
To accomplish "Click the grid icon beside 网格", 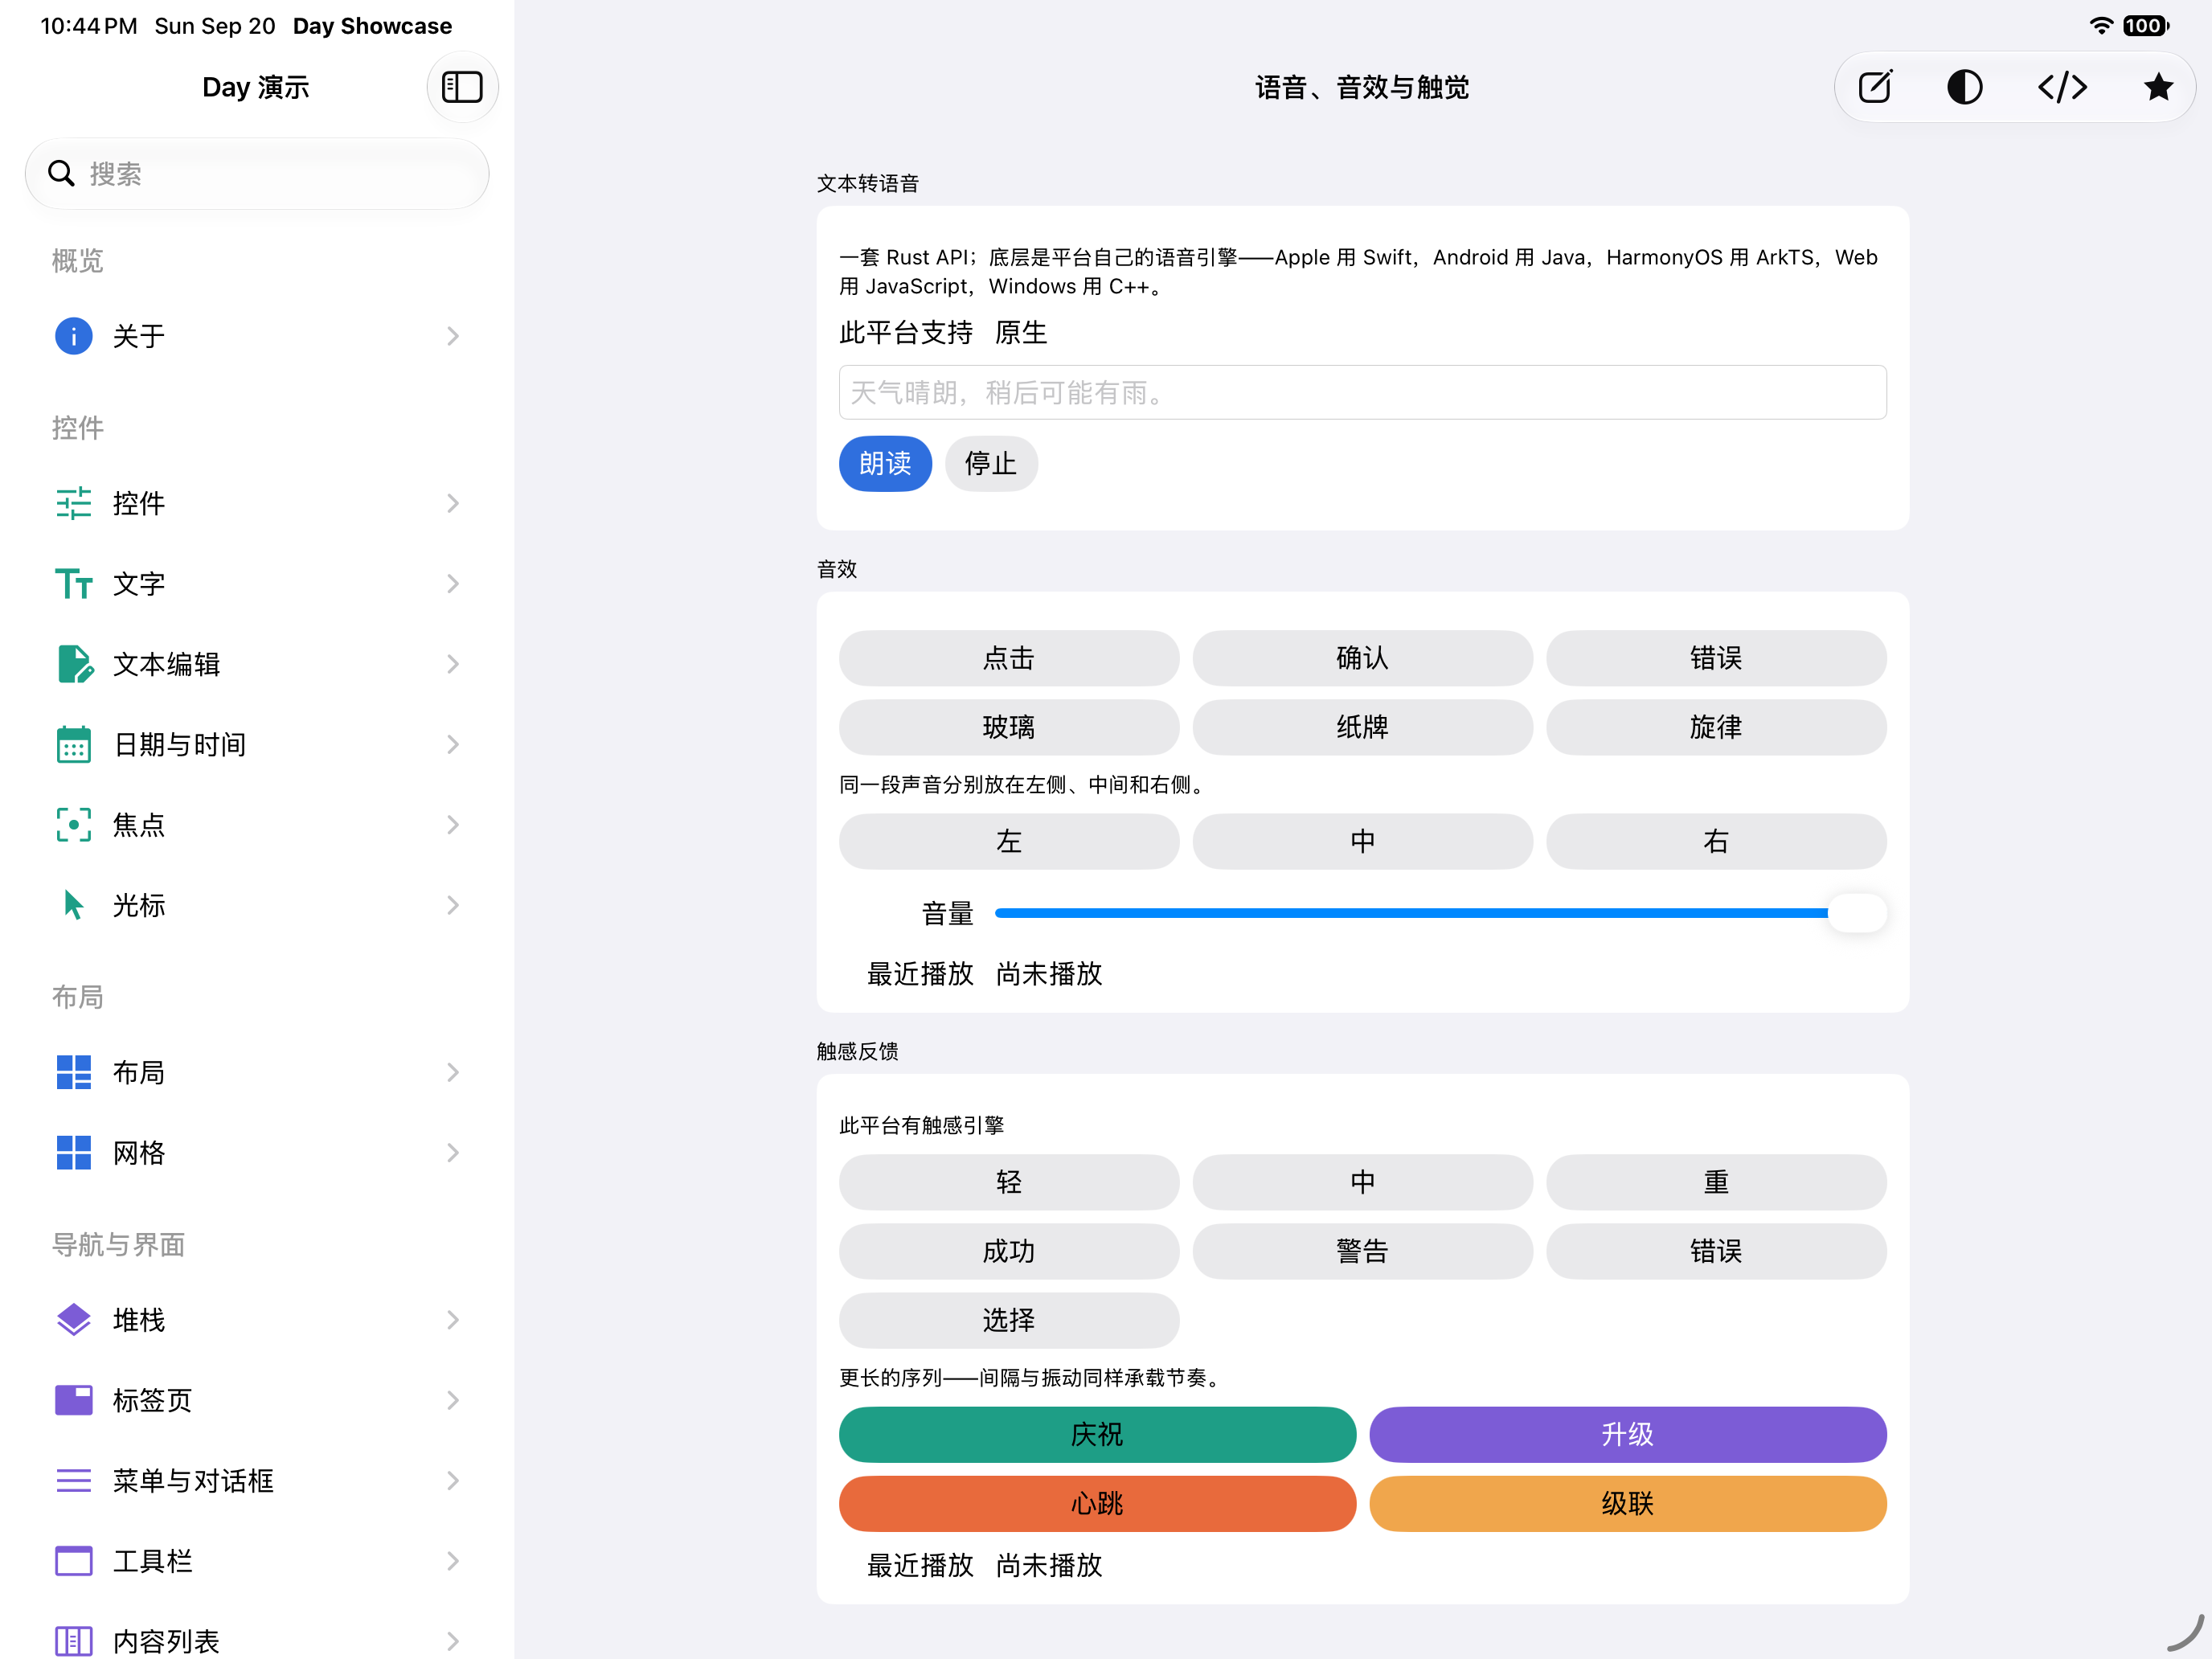I will pos(73,1152).
